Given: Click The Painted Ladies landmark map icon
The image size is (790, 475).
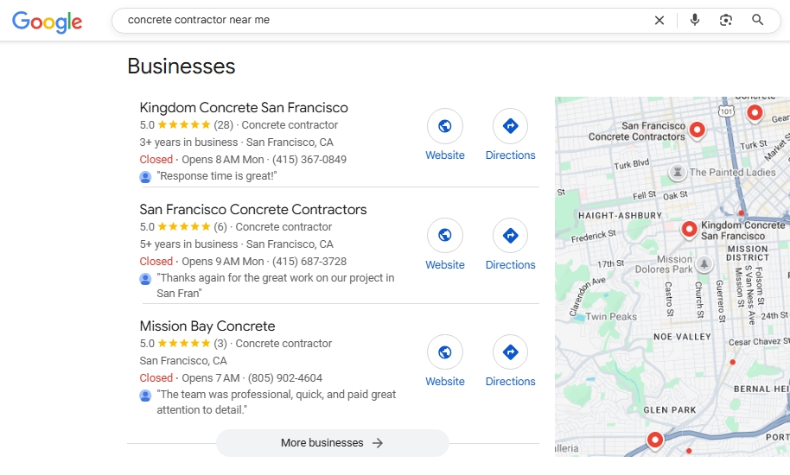Looking at the screenshot, I should pyautogui.click(x=678, y=172).
